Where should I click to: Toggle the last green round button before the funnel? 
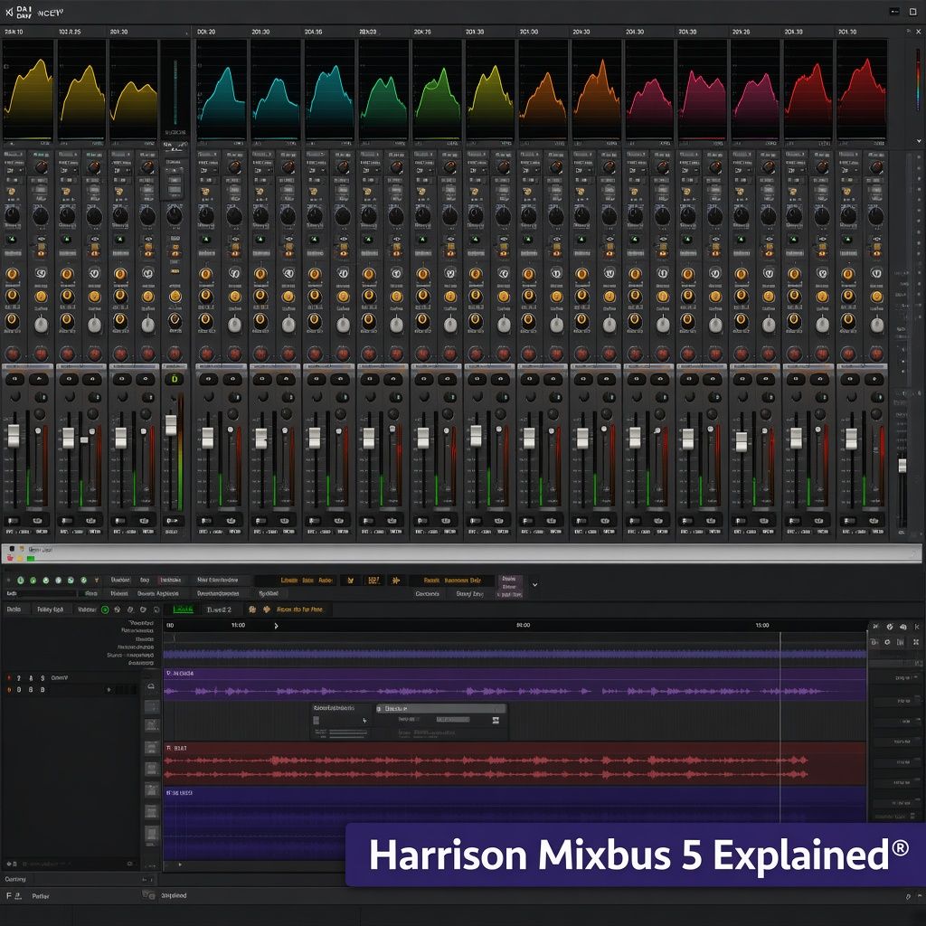click(x=83, y=581)
